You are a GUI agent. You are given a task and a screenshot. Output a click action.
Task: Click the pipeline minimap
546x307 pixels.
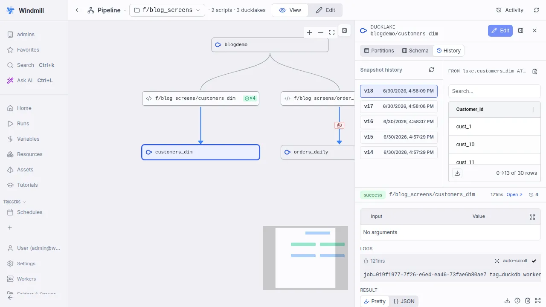click(x=305, y=258)
